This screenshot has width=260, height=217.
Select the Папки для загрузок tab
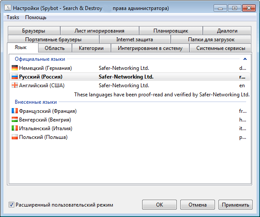pos(211,39)
